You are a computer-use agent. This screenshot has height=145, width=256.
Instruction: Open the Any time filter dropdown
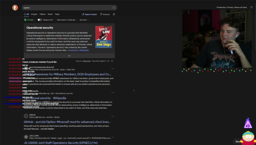pyautogui.click(x=84, y=20)
